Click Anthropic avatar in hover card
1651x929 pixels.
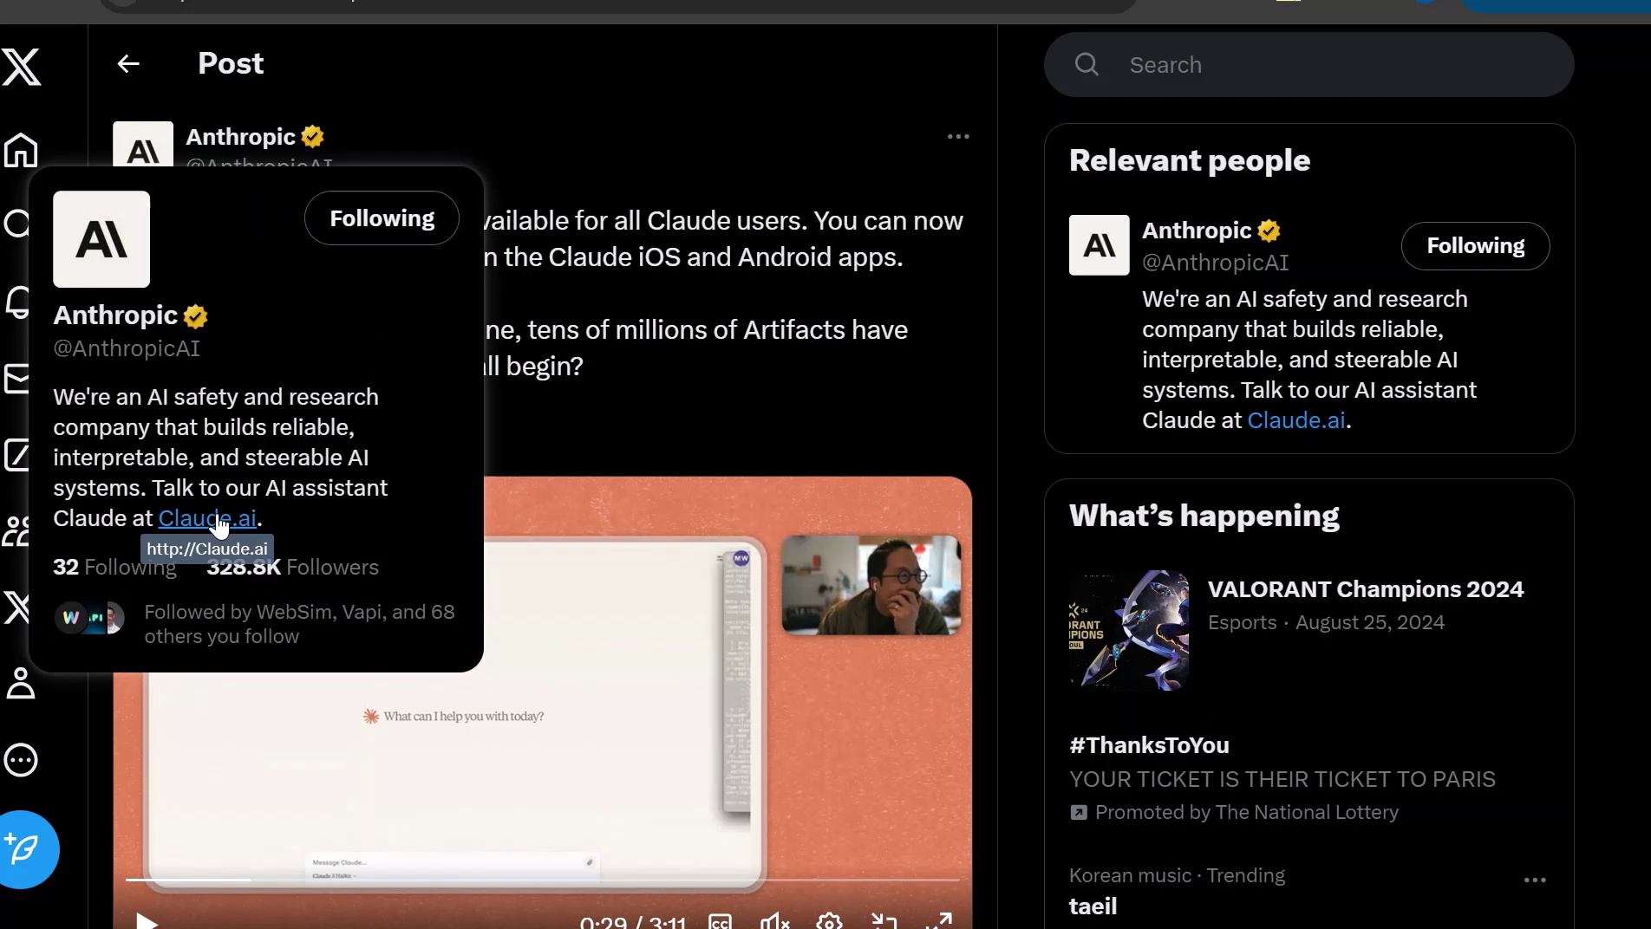[x=101, y=239]
